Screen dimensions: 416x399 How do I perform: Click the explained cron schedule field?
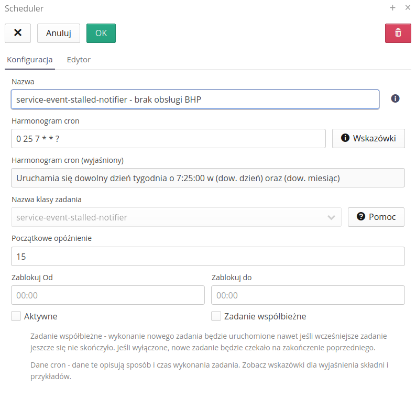click(x=207, y=178)
